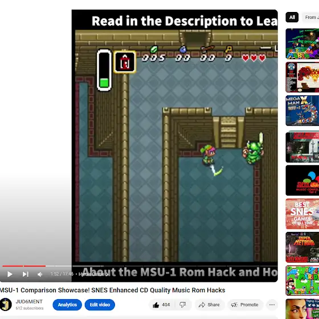Select the From filter chip beside All
Image resolution: width=319 pixels, height=319 pixels.
point(310,17)
